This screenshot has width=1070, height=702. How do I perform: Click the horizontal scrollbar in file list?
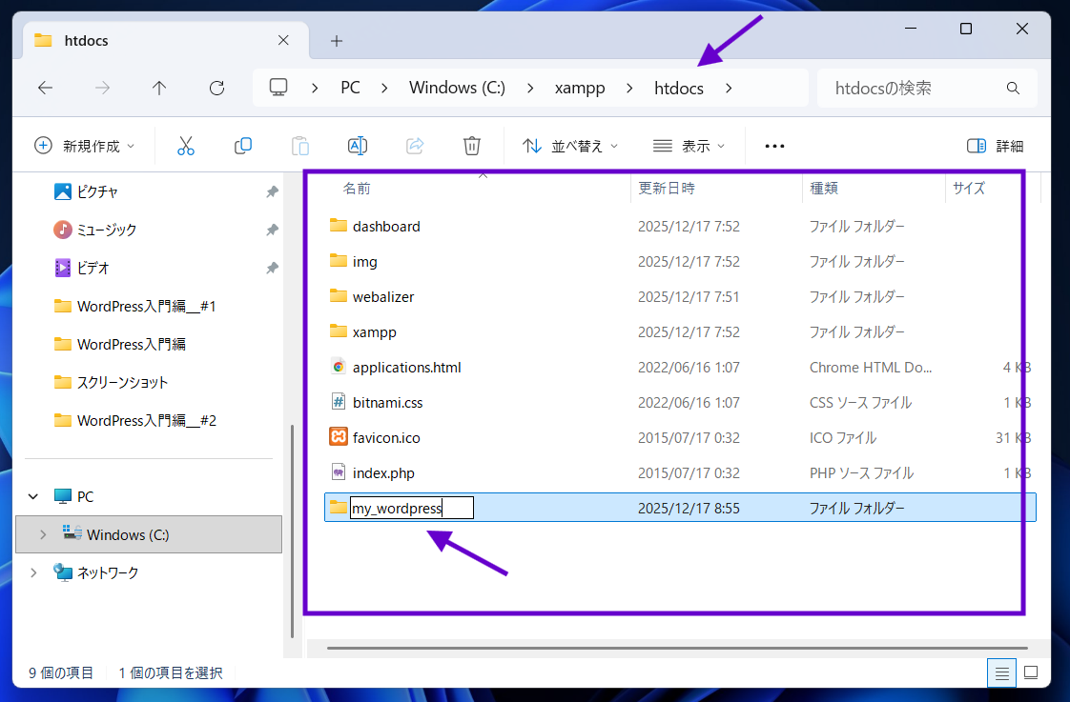[668, 648]
